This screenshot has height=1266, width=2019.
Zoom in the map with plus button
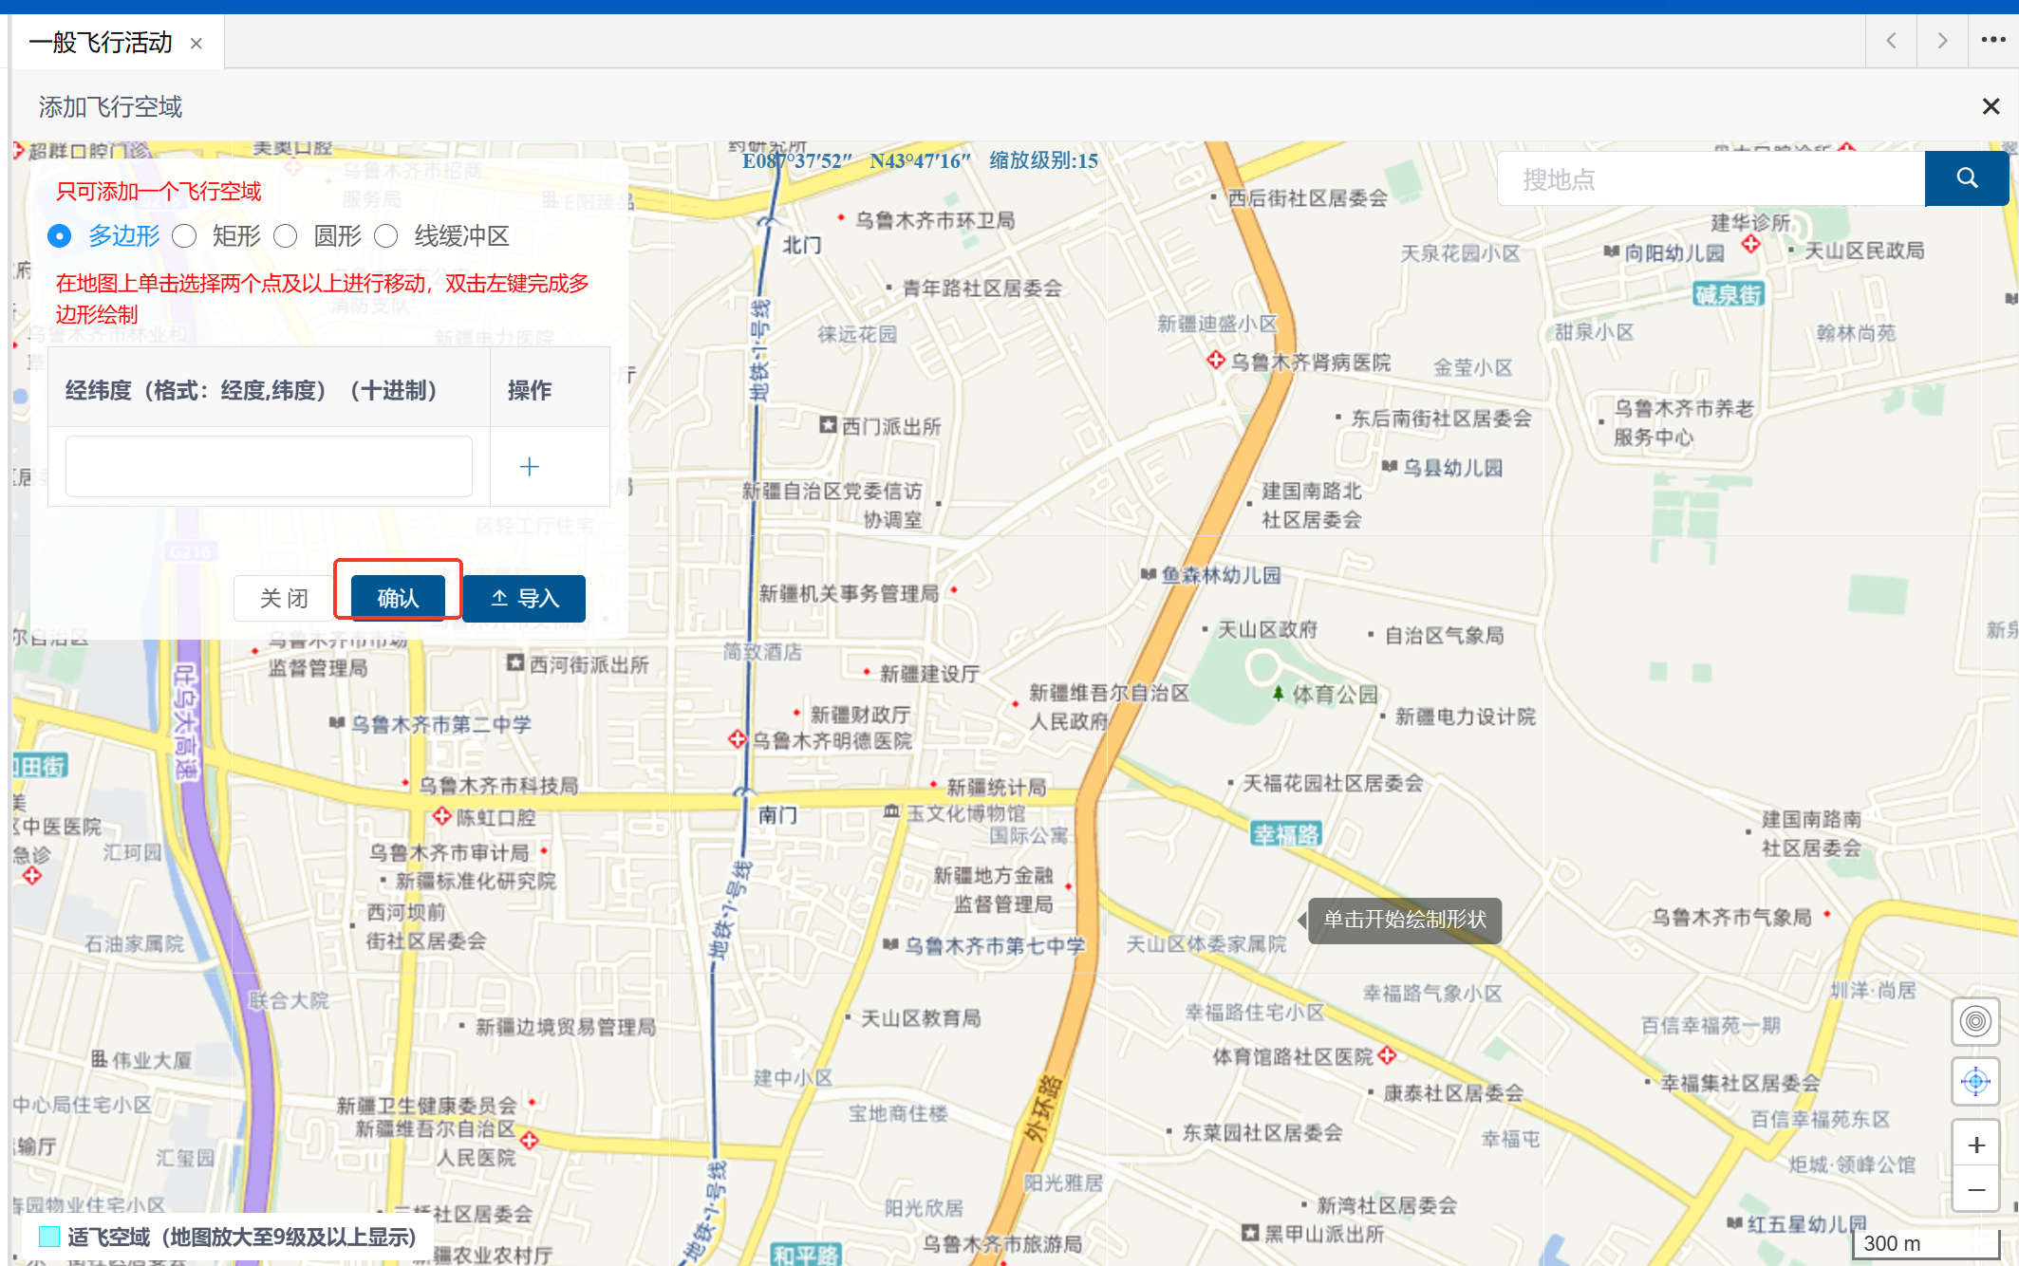coord(1976,1145)
